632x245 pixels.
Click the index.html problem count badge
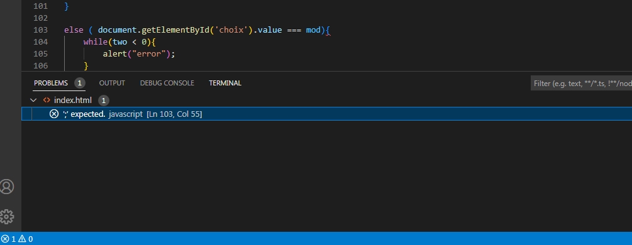click(103, 101)
